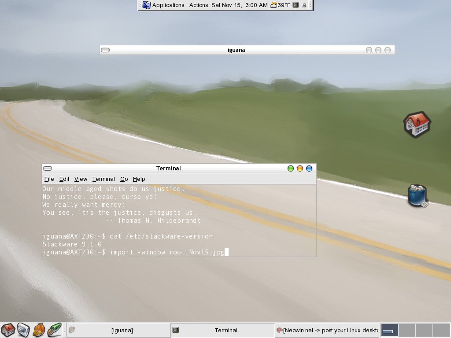Click the Finder-face icon beside Applications
Screen dimensions: 451x338
pyautogui.click(x=147, y=5)
